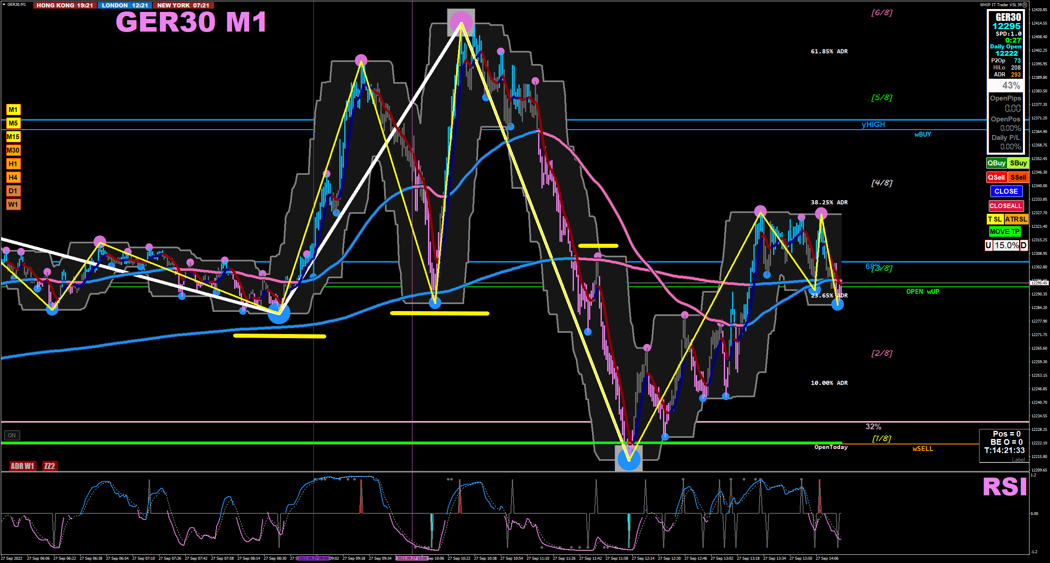Click the large blue swing-low marker at the chart bottom
This screenshot has width=1050, height=563.
[x=629, y=459]
